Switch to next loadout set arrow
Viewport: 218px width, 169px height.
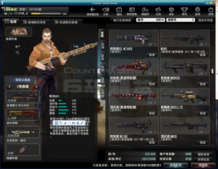tap(36, 87)
